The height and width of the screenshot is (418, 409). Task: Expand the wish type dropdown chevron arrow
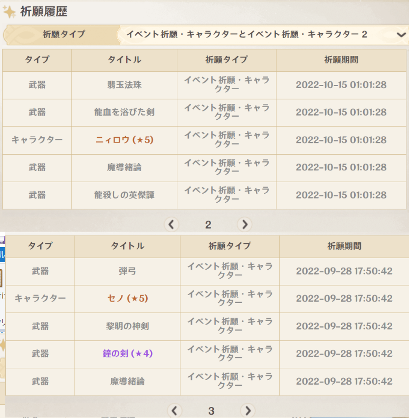tap(400, 35)
